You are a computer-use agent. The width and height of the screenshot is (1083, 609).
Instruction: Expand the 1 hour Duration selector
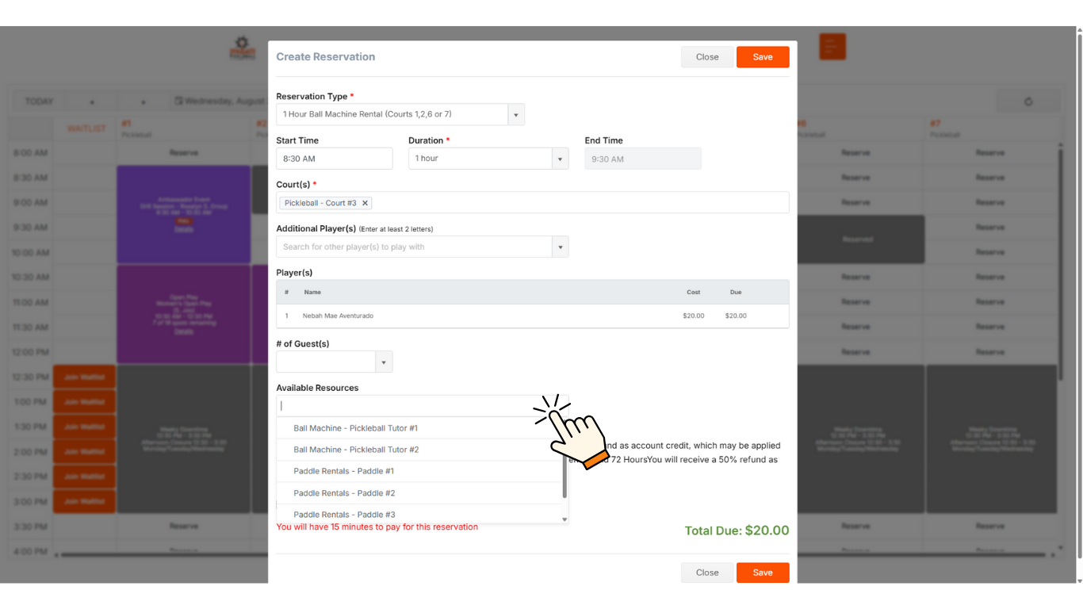click(x=561, y=158)
